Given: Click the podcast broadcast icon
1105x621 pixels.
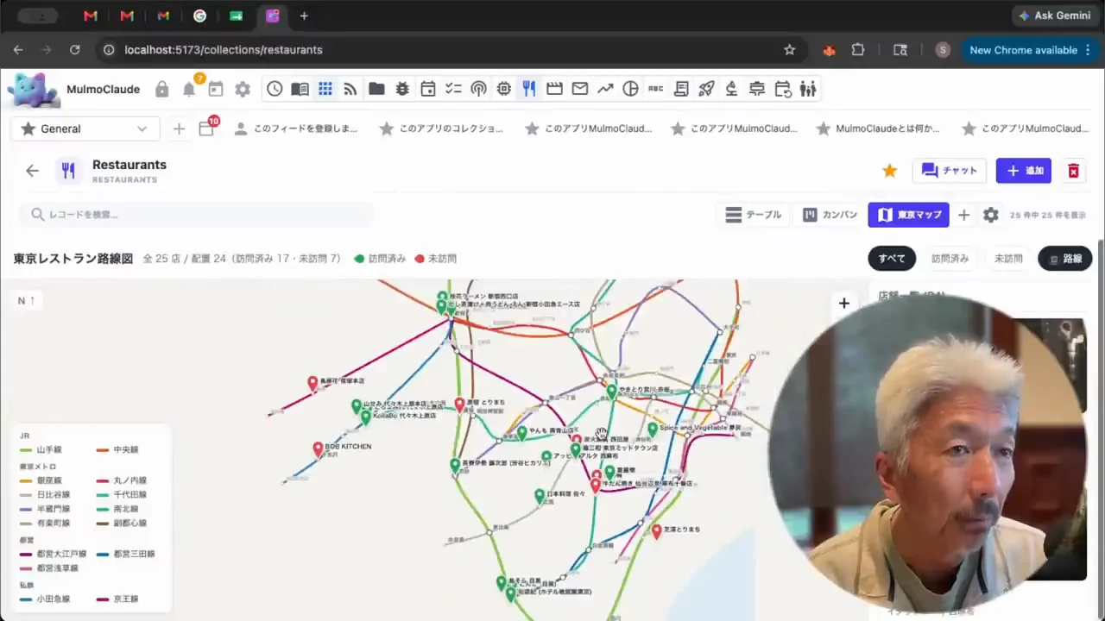Looking at the screenshot, I should 478,89.
